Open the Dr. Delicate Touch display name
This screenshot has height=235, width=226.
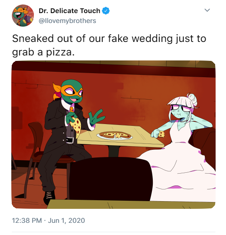pos(70,11)
